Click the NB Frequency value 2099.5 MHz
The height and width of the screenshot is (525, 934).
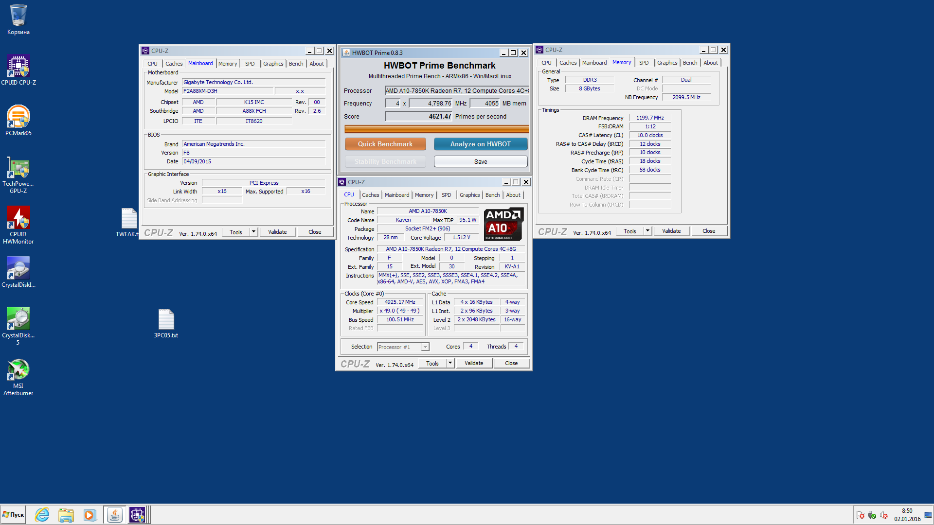point(686,97)
